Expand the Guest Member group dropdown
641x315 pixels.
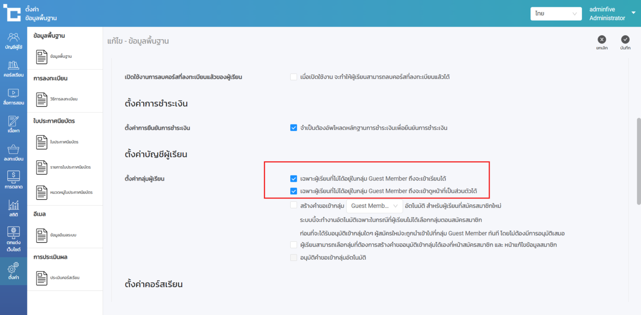coord(374,206)
